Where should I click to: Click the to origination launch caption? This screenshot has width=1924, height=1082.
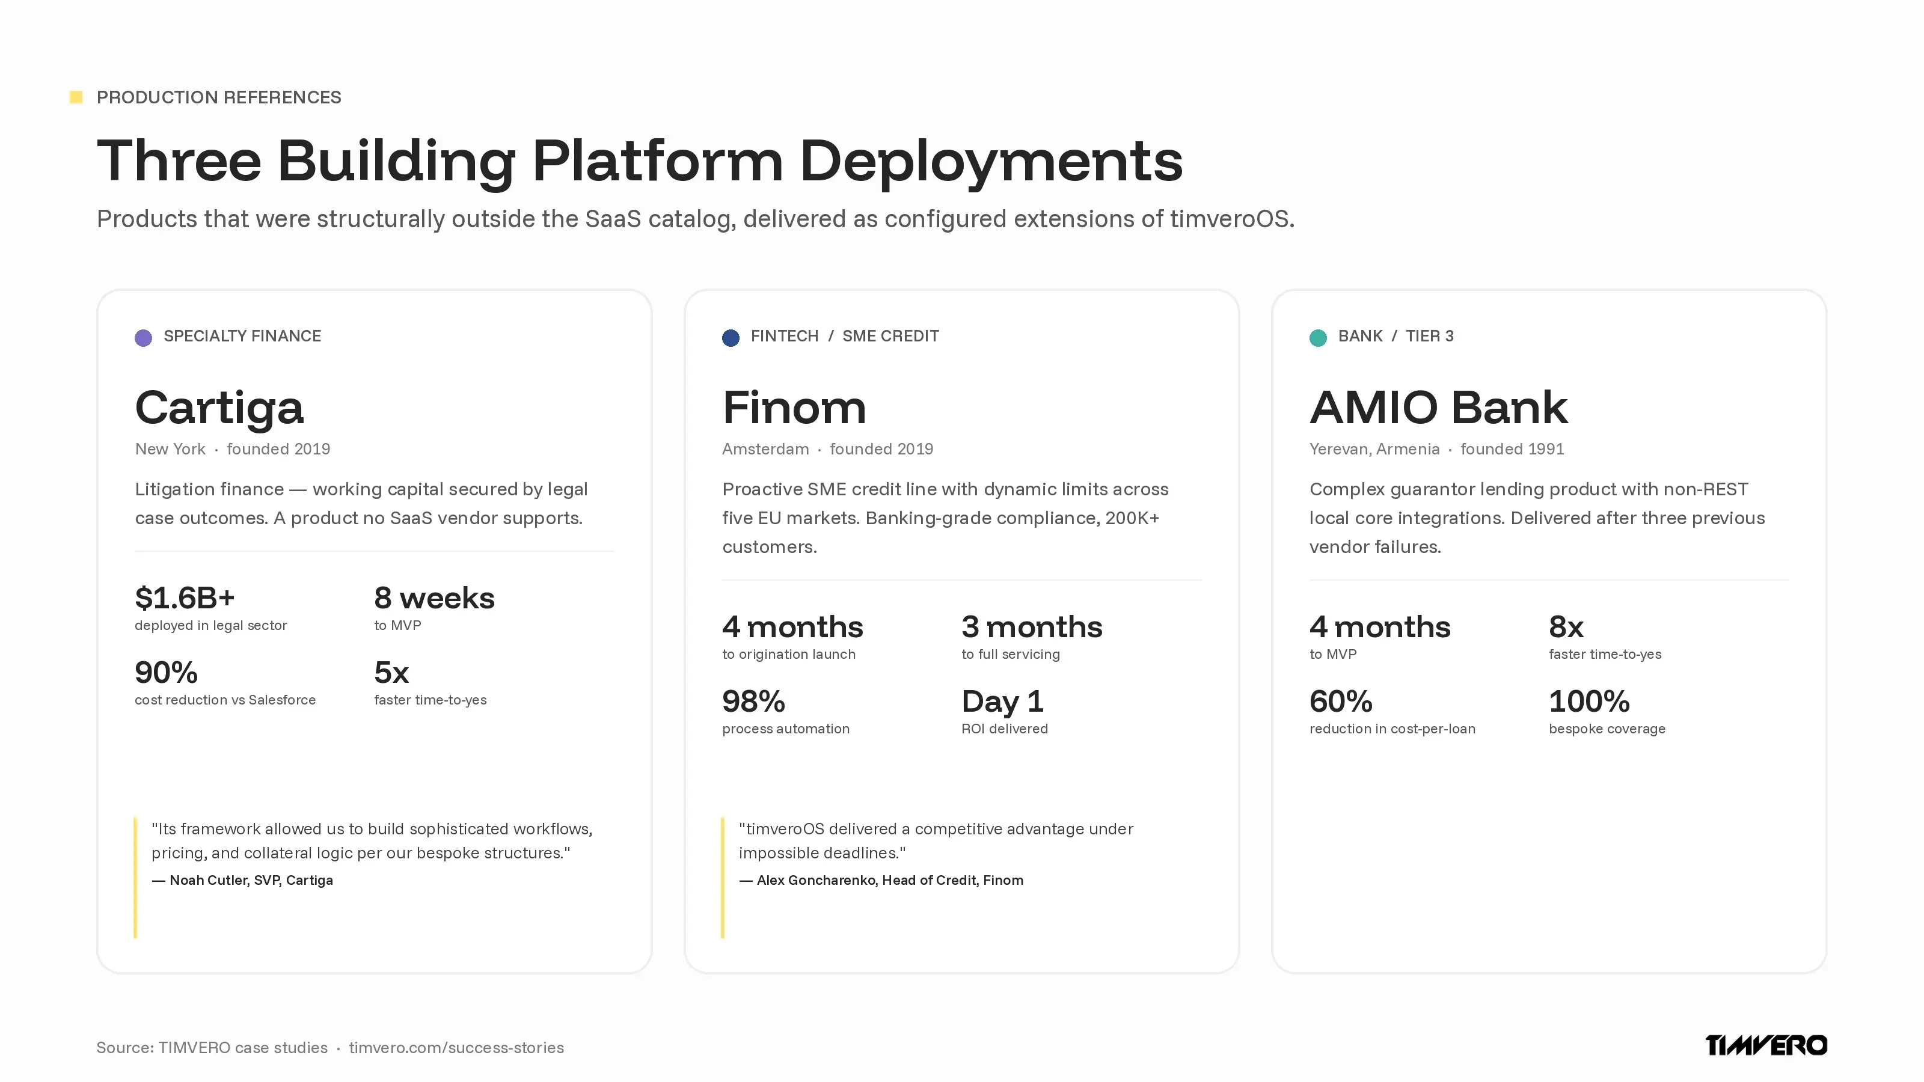tap(789, 655)
